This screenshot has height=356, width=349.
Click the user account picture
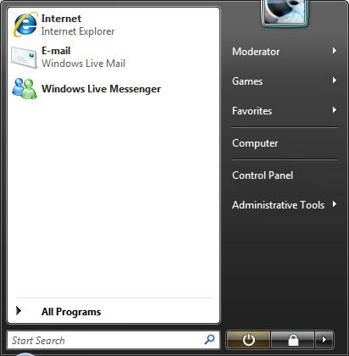click(x=285, y=13)
